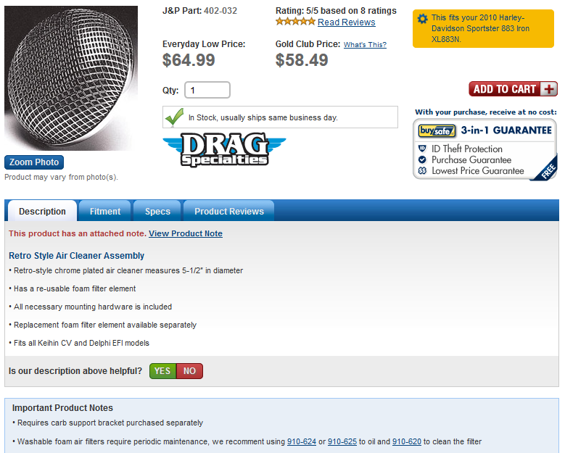Click the five-star rating icons

pos(295,22)
